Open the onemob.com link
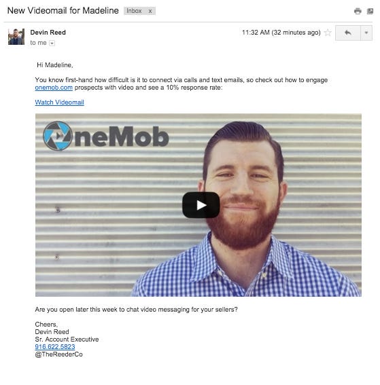Image resolution: width=380 pixels, height=385 pixels. click(x=54, y=88)
